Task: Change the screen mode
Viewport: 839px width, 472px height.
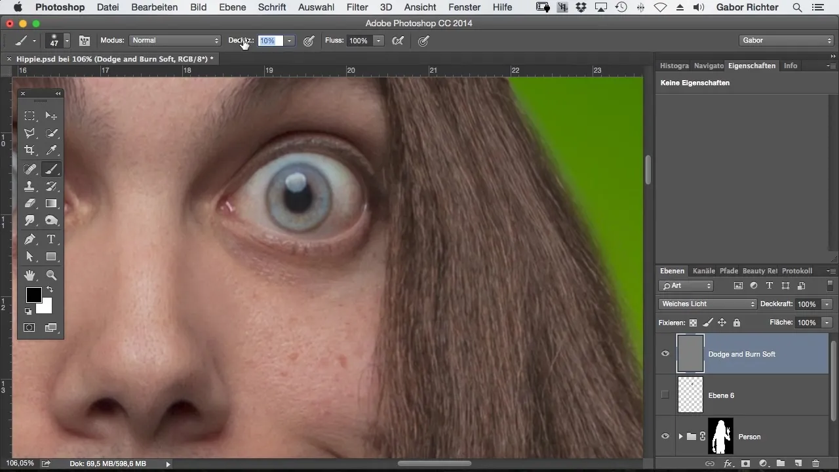Action: pyautogui.click(x=51, y=327)
